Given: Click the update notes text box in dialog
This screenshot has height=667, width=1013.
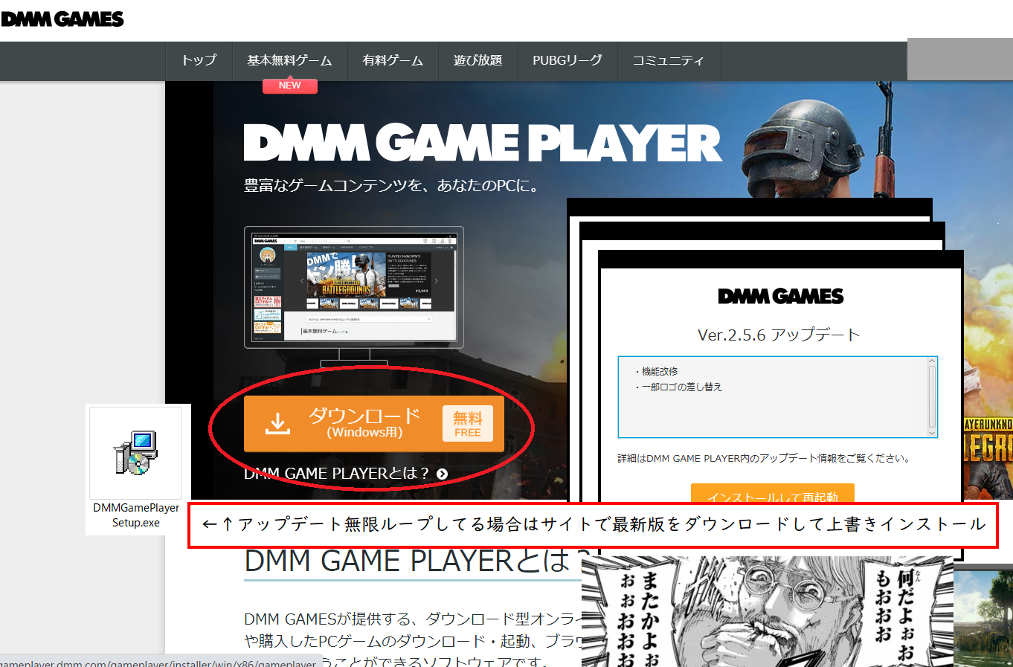Looking at the screenshot, I should pos(777,397).
